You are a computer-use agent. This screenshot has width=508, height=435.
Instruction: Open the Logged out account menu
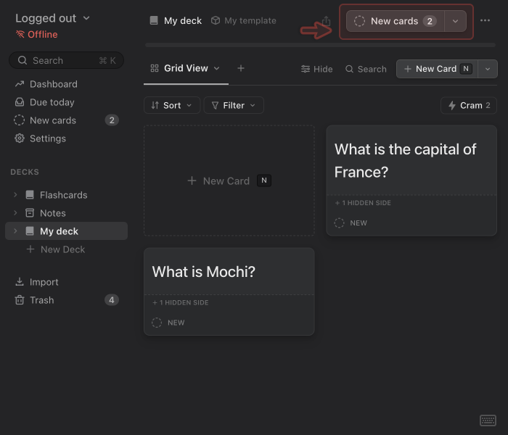click(52, 18)
